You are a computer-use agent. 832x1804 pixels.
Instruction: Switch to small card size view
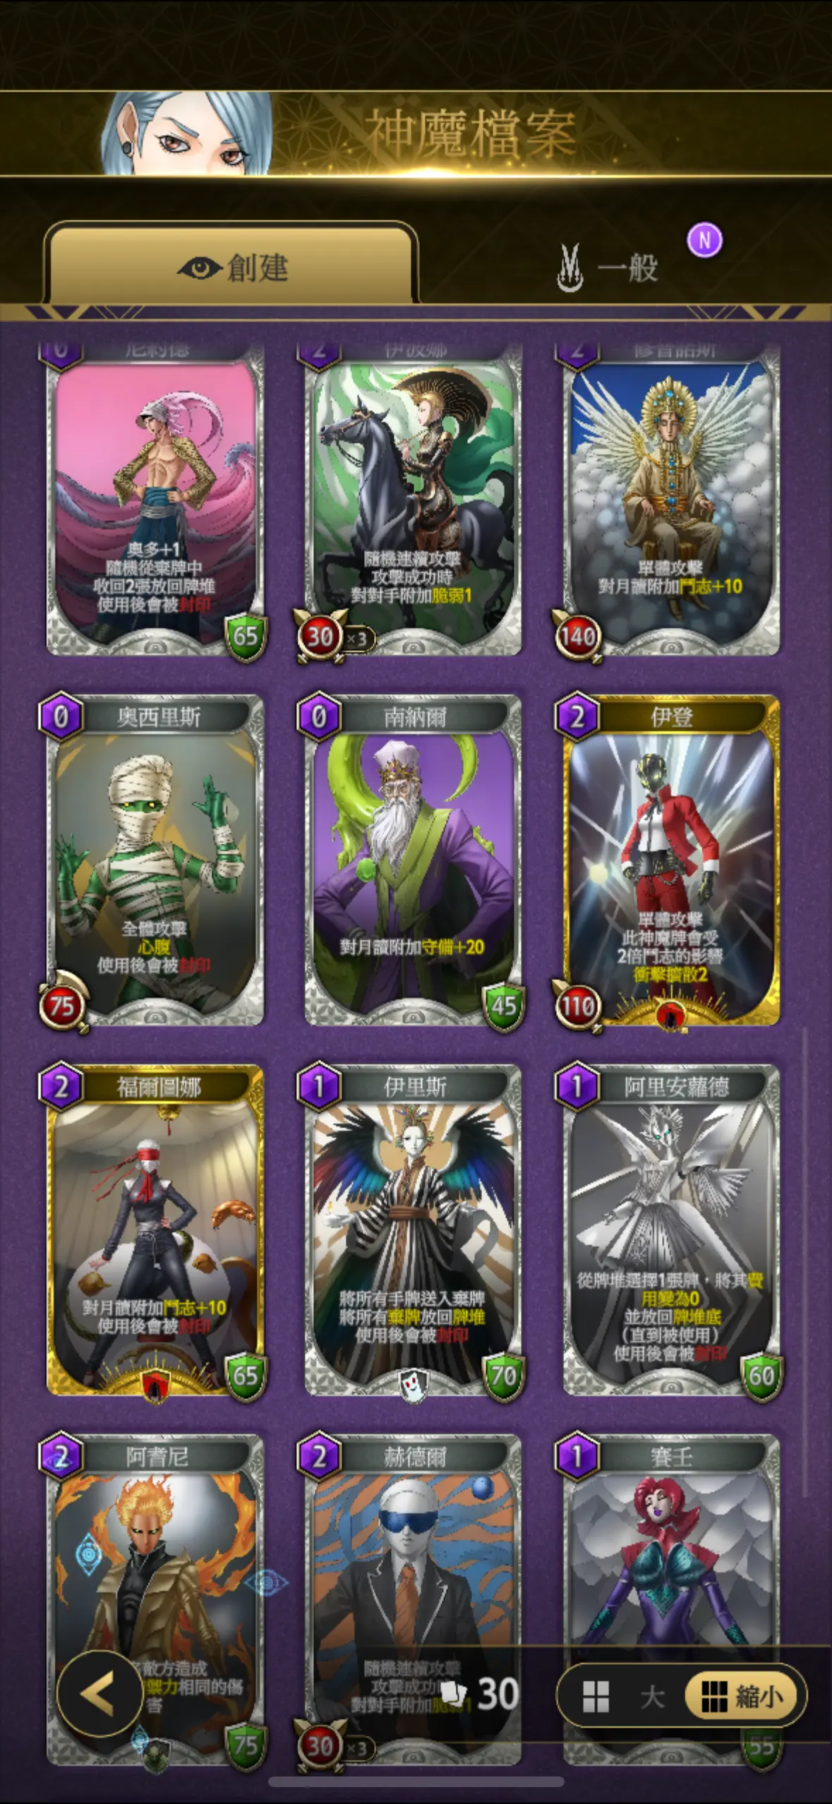click(x=742, y=1696)
